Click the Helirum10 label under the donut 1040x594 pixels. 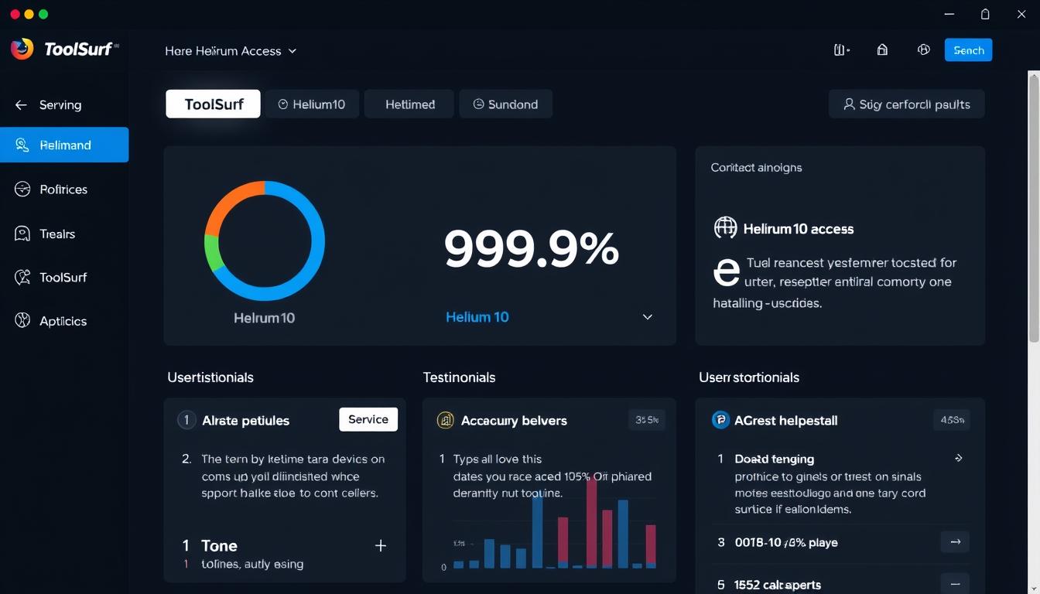(264, 318)
